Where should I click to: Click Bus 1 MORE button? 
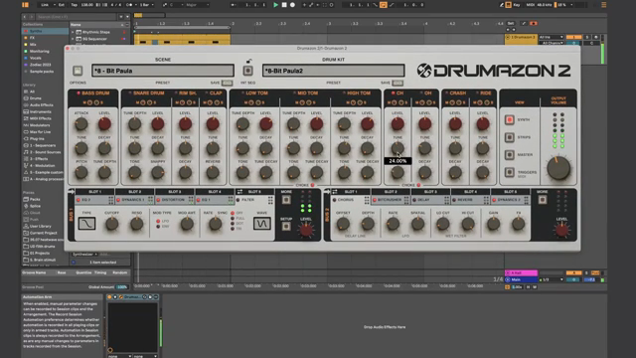click(286, 200)
